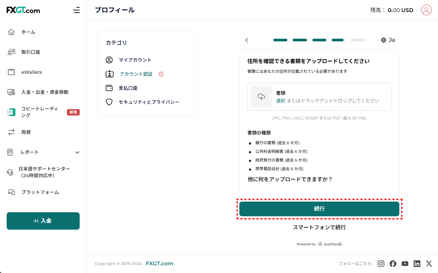The width and height of the screenshot is (438, 273).
Task: Open FXGT YouTube channel icon
Action: (x=405, y=264)
